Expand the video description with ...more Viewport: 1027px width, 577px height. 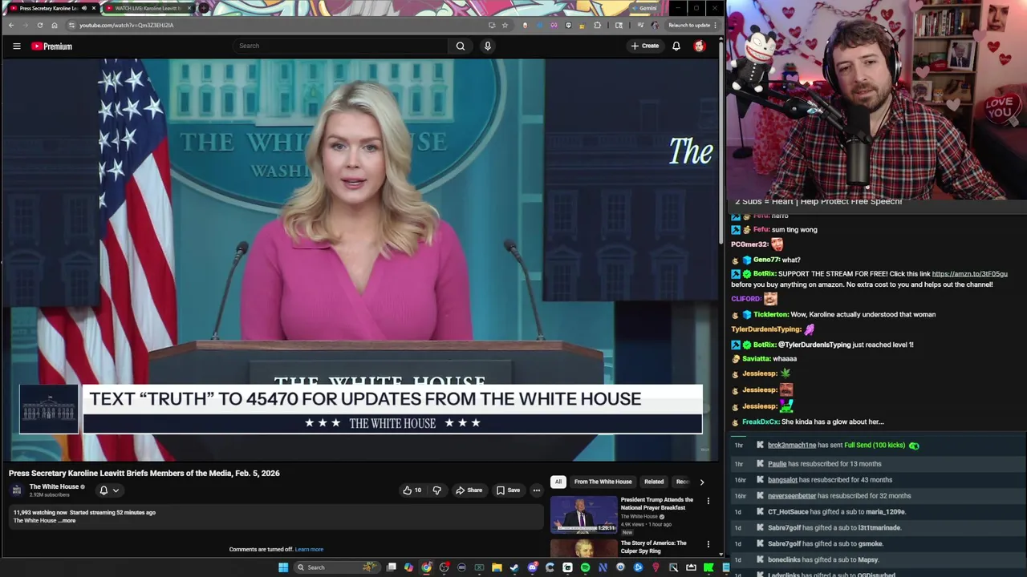[x=67, y=521]
